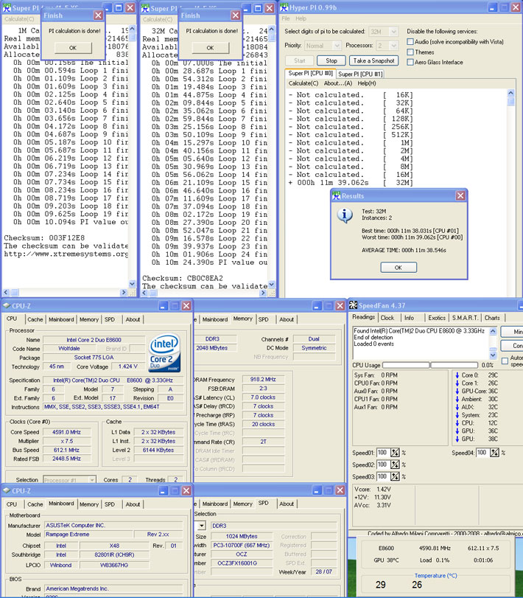Select the 32M result line 000h 11m 39.062s
Screen dimensions: 523x598
point(351,183)
